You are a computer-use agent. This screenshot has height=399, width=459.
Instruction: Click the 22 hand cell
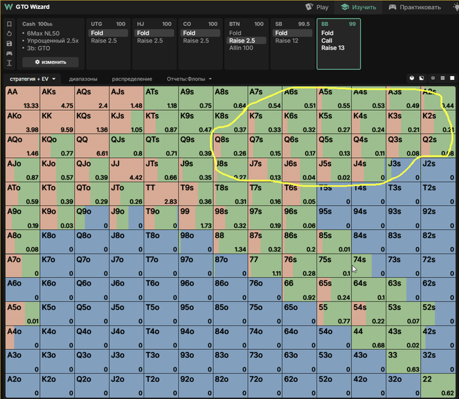tap(438, 385)
